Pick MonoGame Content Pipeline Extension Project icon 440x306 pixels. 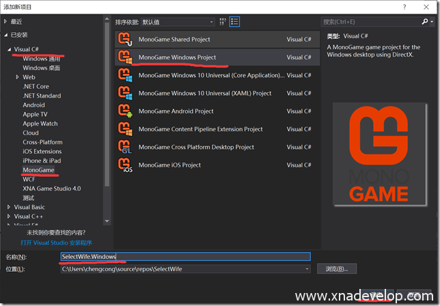pos(125,128)
